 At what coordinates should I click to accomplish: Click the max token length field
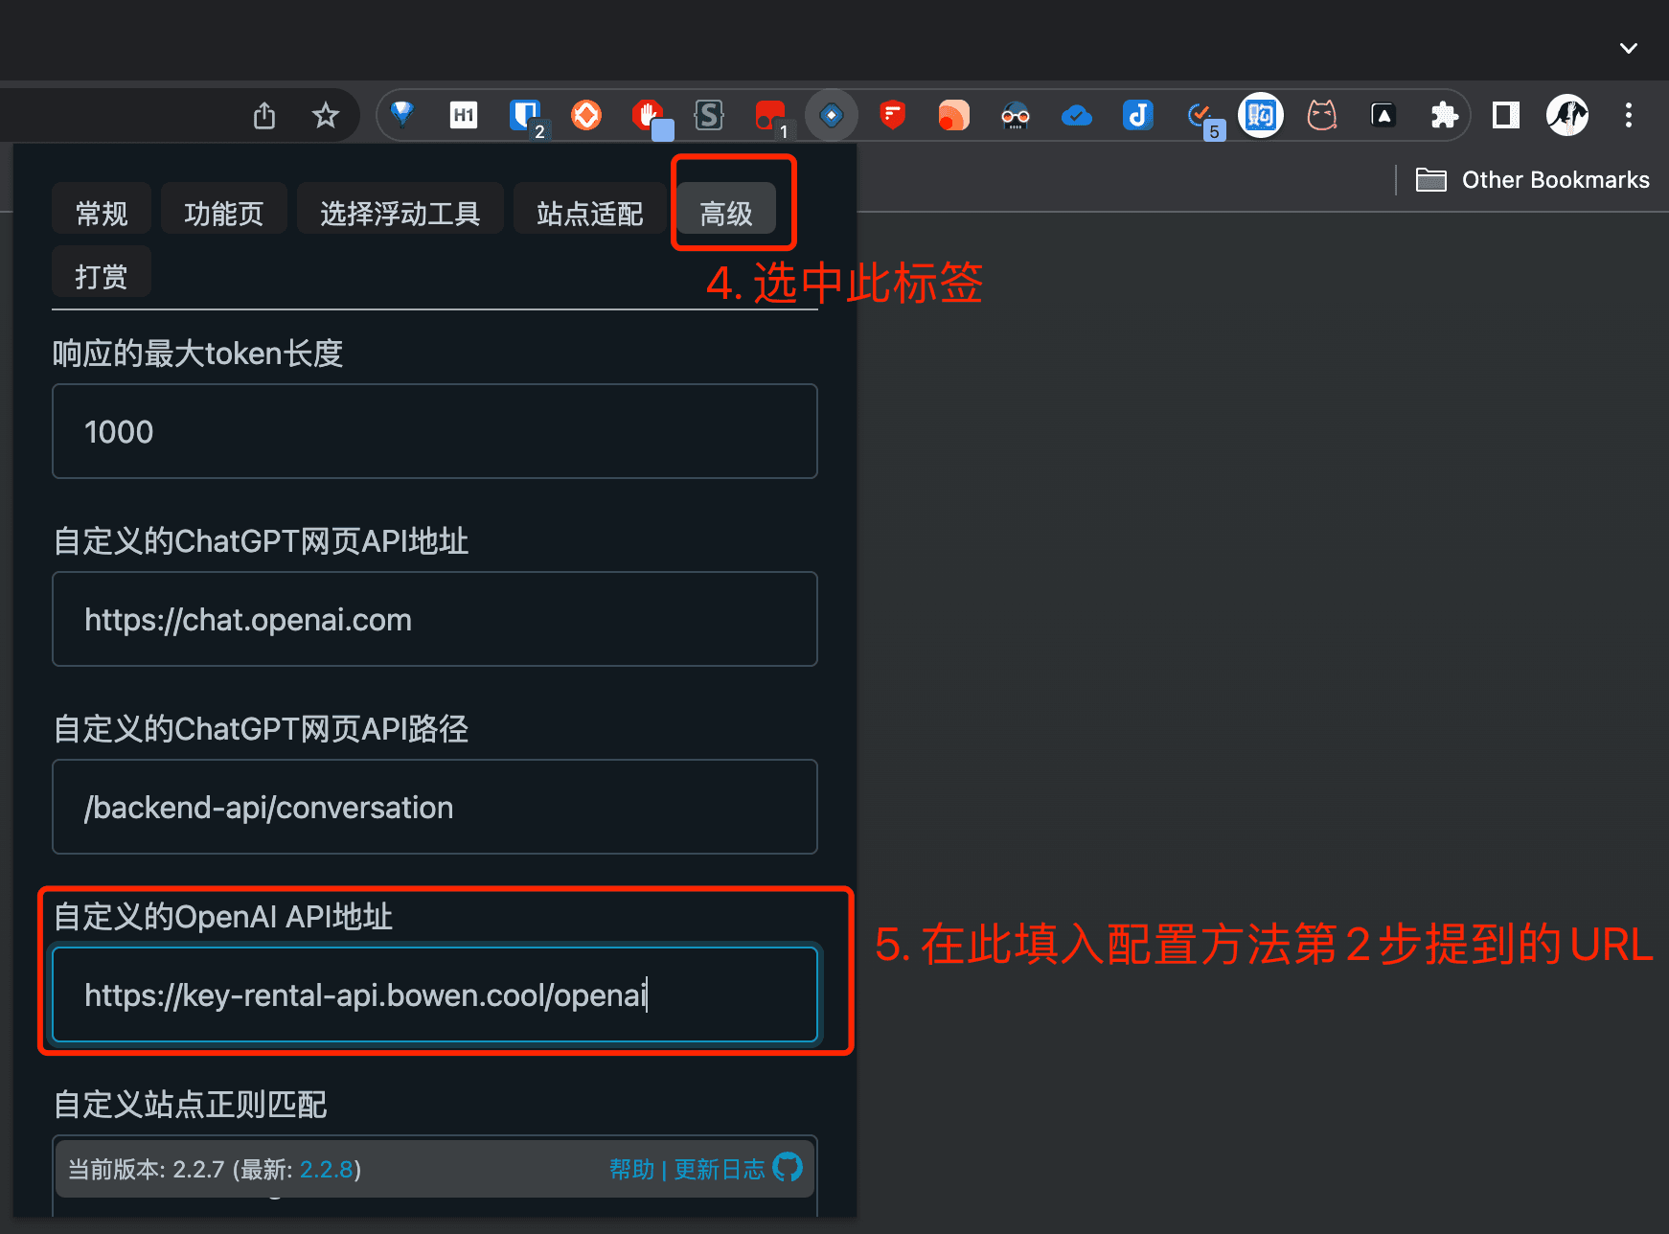pos(434,431)
